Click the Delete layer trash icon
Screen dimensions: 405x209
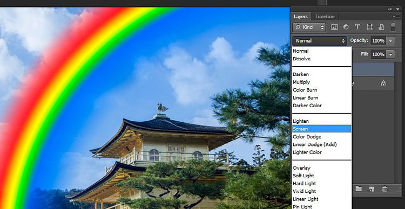385,189
